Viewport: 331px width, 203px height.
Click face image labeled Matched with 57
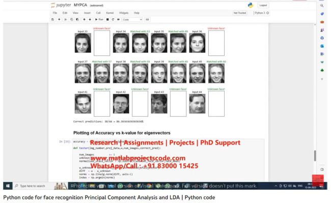[102, 73]
